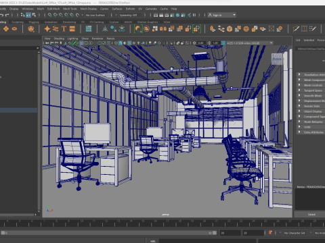Click the orange star sweep mesh icon

tap(47, 29)
